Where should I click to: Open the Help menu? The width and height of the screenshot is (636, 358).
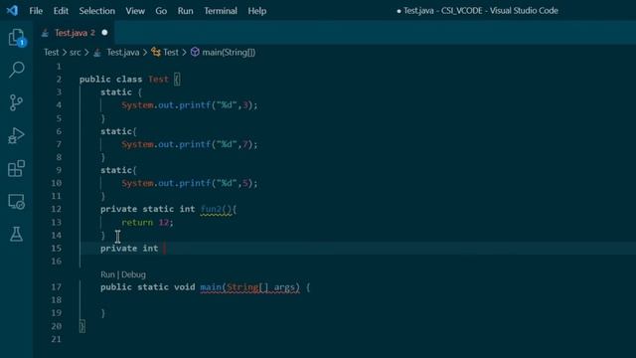(257, 11)
